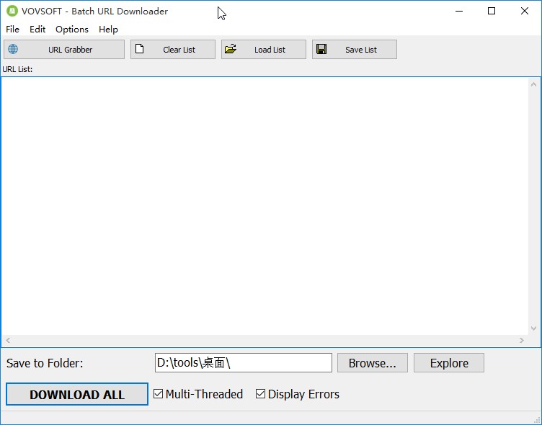Screen dimensions: 542x425
Task: Click the URL list scroll up arrow
Action: [533, 84]
